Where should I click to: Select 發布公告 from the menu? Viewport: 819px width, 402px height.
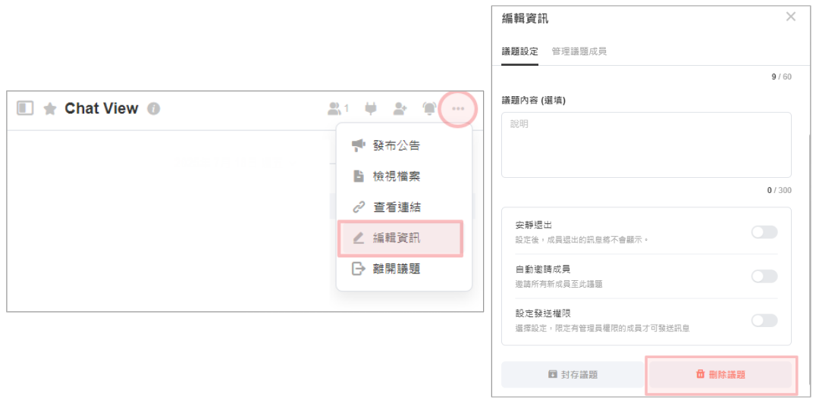point(396,145)
